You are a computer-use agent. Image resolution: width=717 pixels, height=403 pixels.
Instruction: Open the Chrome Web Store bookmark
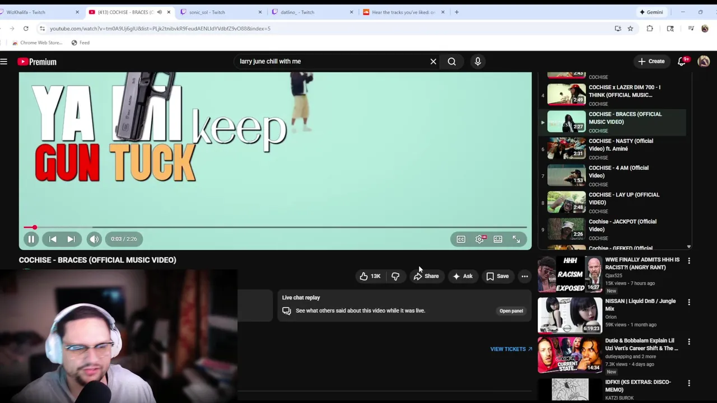point(36,43)
